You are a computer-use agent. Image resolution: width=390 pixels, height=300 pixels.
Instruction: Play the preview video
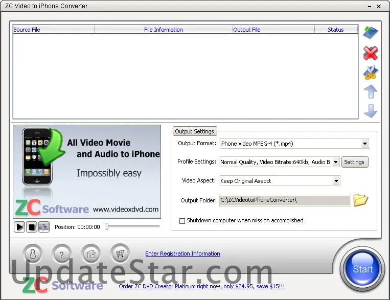(x=19, y=227)
